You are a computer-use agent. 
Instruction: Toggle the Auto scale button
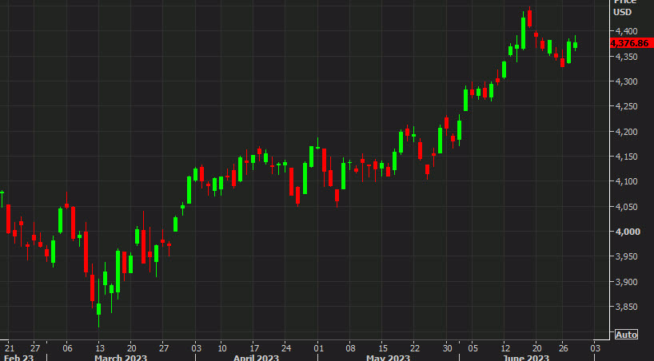click(x=626, y=335)
